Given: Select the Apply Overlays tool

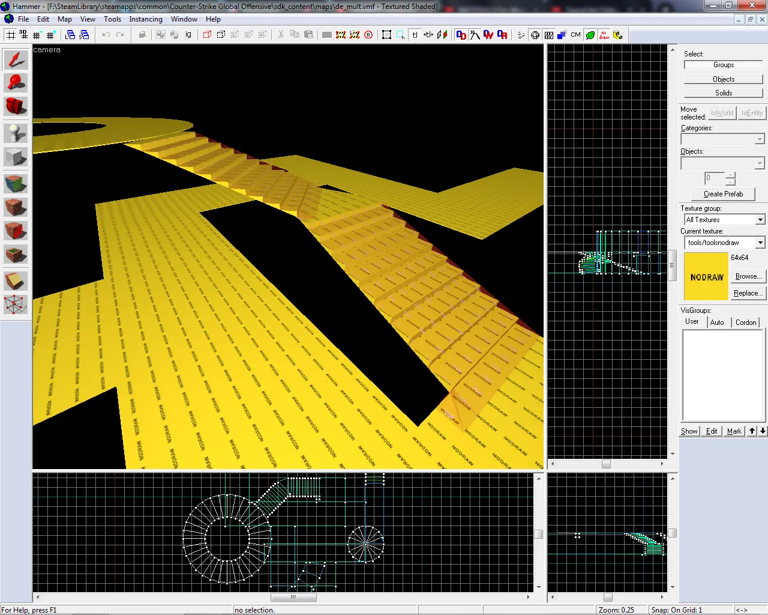Looking at the screenshot, I should tap(16, 255).
